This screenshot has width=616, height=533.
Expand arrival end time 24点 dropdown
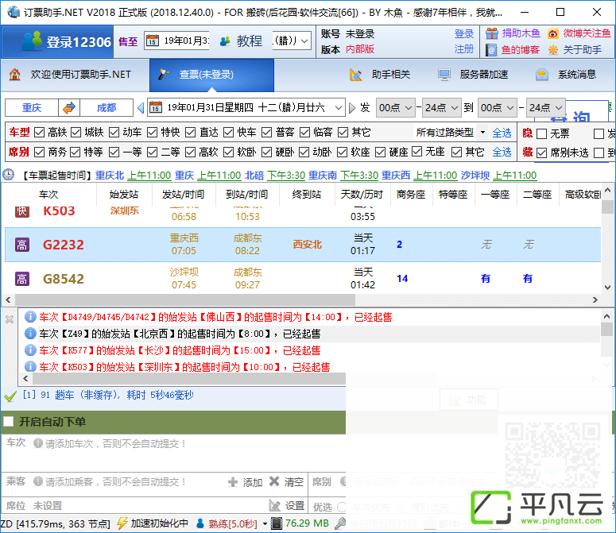559,107
